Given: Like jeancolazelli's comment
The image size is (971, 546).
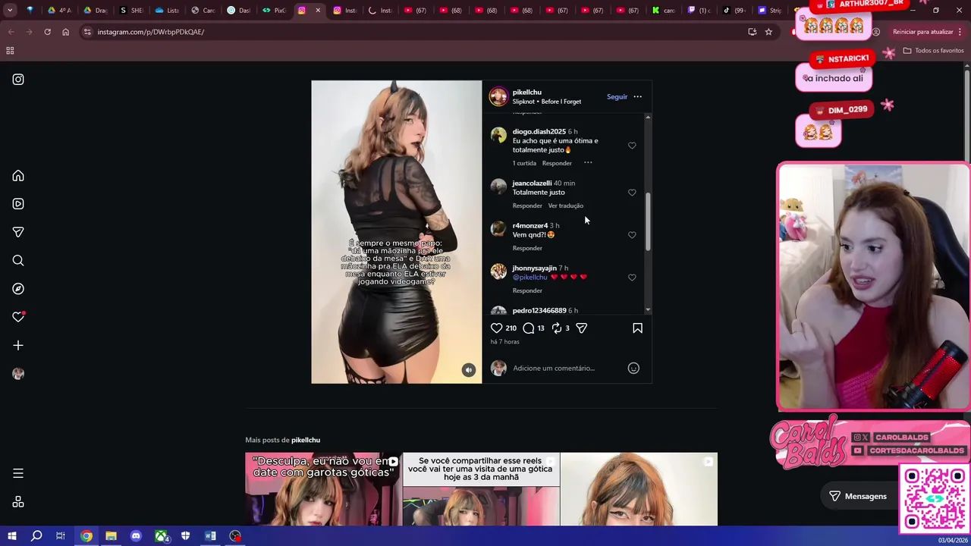Looking at the screenshot, I should [x=632, y=193].
